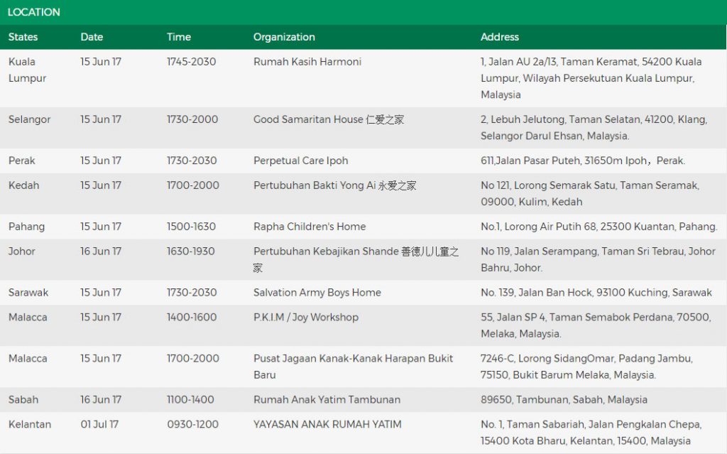The image size is (727, 454).
Task: Click the Jalan AU 2a/13 address
Action: click(591, 78)
